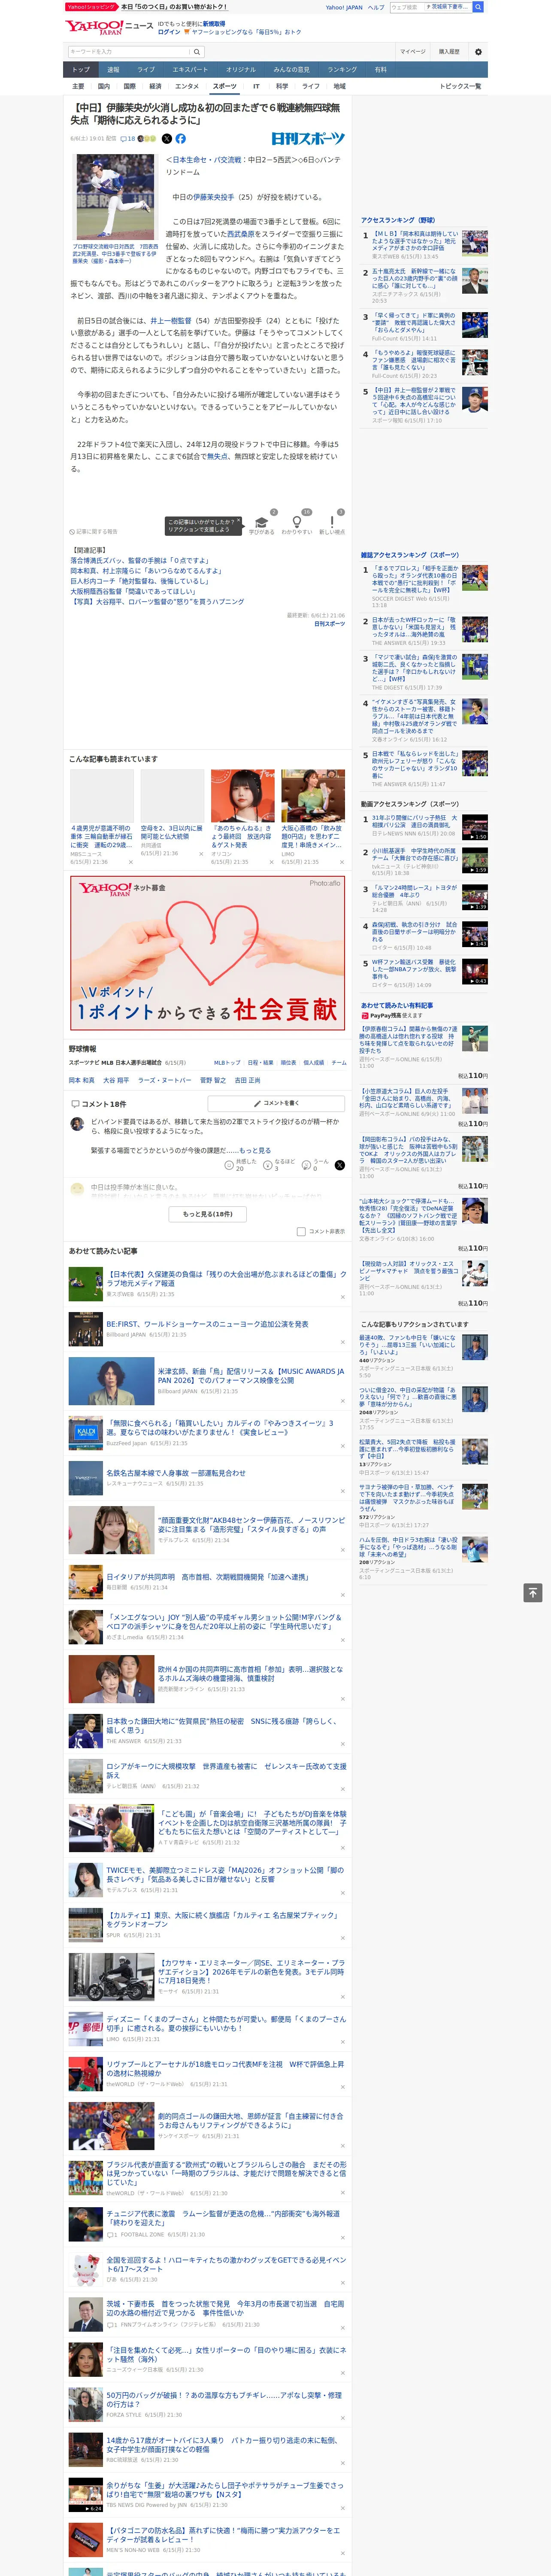Dismiss the 大阪公表橋 recommended article card
This screenshot has width=551, height=2576.
pos(342,862)
